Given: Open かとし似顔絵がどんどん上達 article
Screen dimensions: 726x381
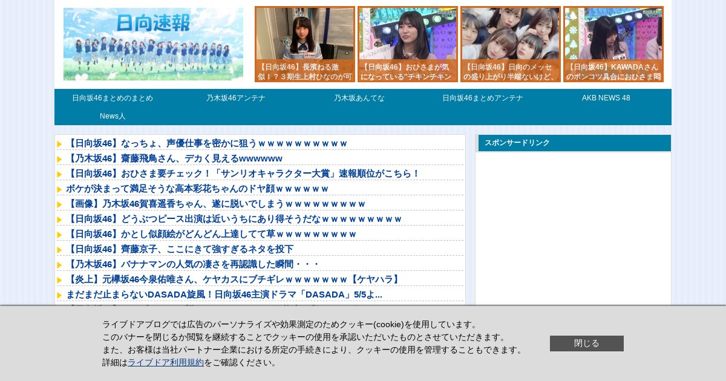Looking at the screenshot, I should [x=211, y=234].
